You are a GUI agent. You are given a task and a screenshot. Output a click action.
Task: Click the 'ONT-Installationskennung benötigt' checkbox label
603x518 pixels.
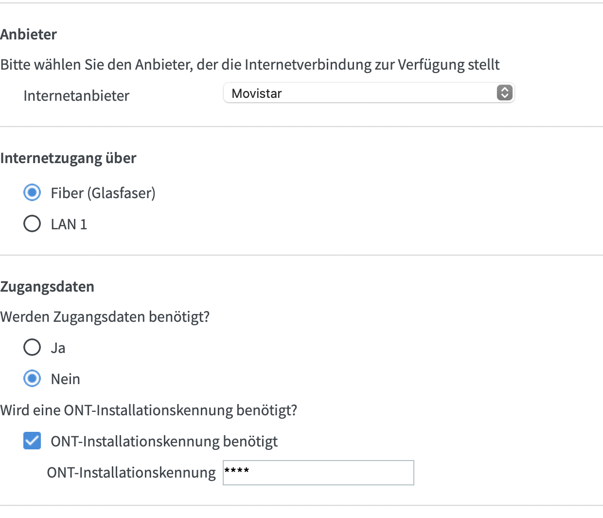coord(164,442)
